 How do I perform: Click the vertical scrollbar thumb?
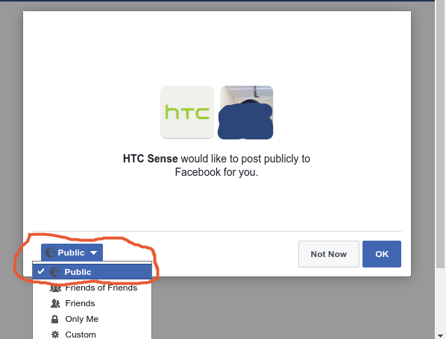(x=440, y=133)
